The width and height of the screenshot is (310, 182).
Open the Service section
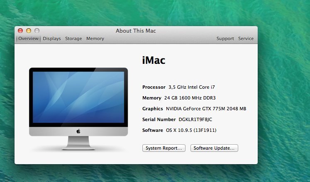(x=246, y=39)
